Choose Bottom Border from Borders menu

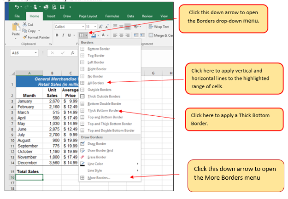(x=110, y=49)
